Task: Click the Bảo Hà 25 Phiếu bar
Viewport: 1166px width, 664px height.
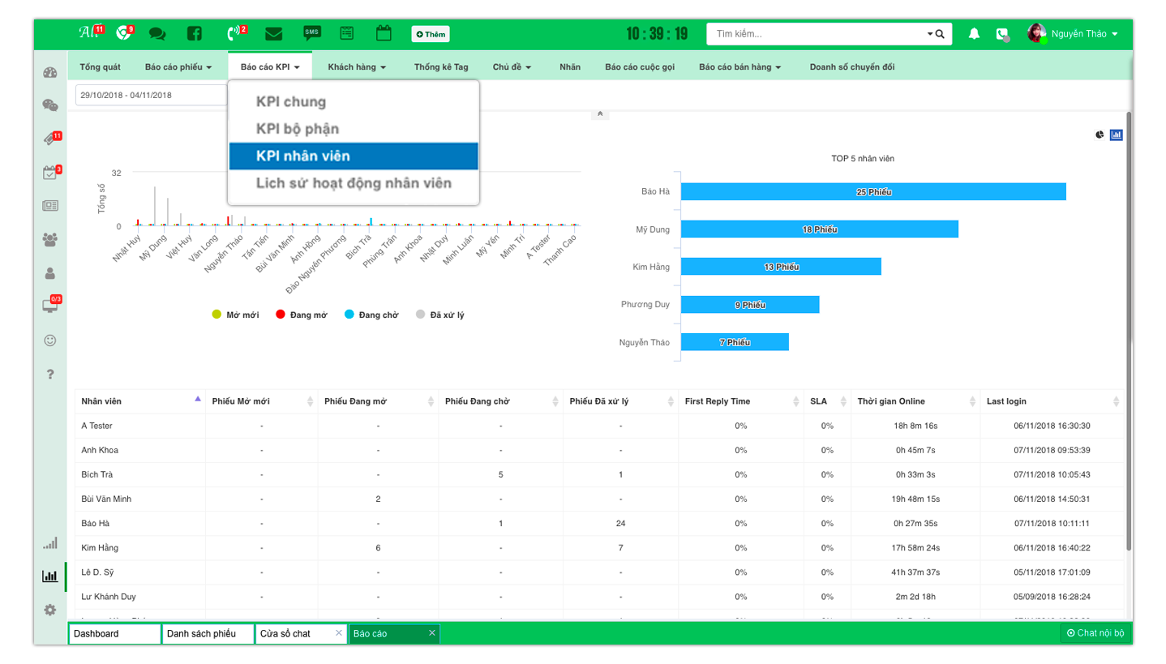Action: coord(872,192)
